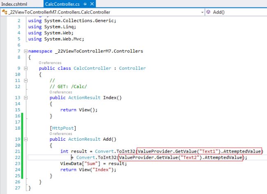Pin the CalcController.cs tab
The height and width of the screenshot is (194, 267).
coord(85,4)
